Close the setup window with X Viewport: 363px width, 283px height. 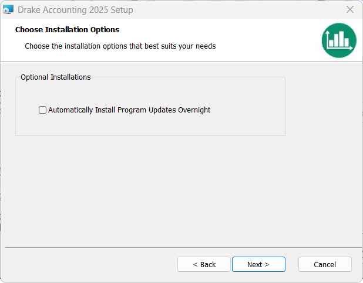click(350, 10)
